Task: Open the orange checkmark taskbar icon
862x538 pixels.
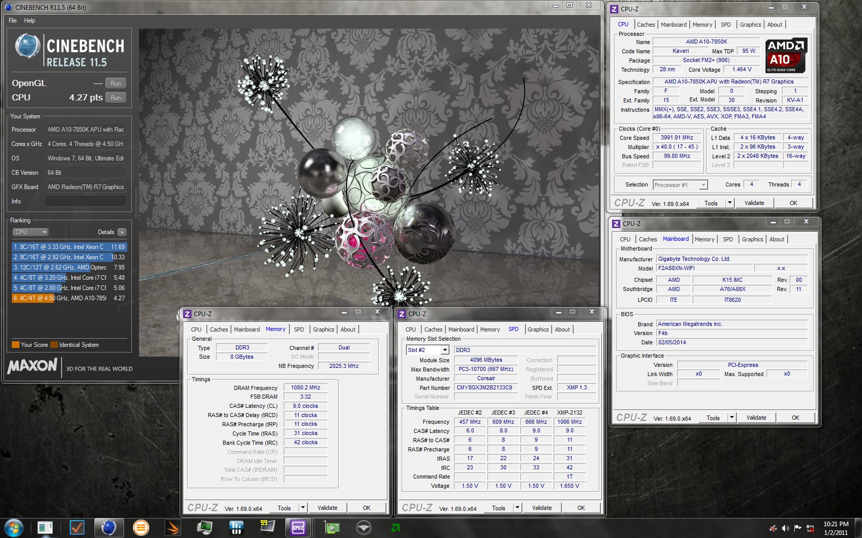Action: [77, 527]
